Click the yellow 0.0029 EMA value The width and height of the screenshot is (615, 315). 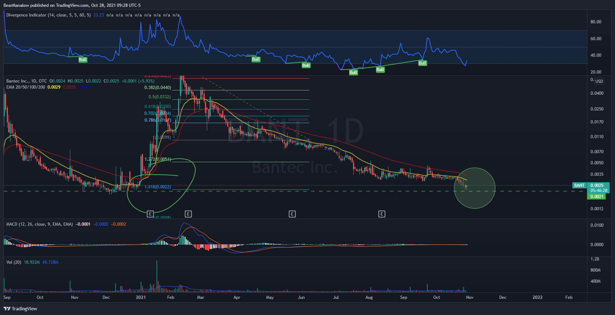[54, 87]
